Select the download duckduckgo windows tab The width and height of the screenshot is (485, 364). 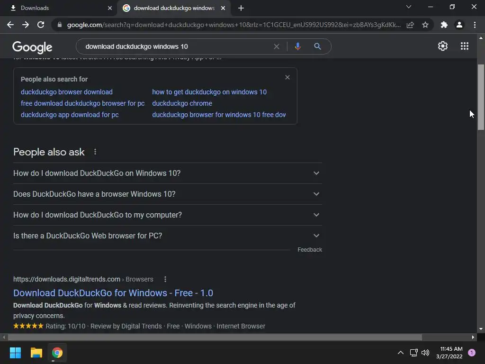coord(174,8)
